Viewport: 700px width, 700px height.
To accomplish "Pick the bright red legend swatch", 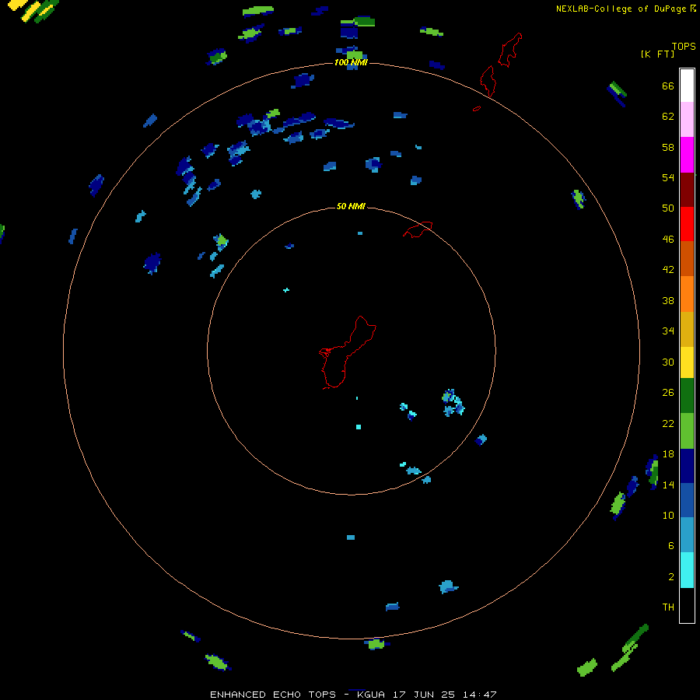I will click(687, 224).
